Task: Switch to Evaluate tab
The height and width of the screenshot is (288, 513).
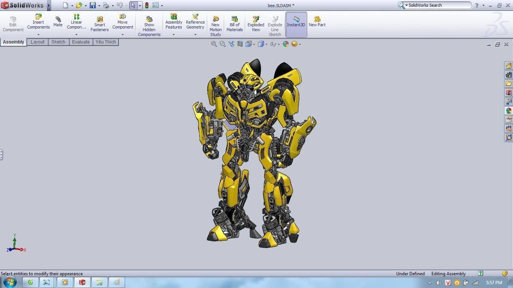Action: [x=81, y=42]
